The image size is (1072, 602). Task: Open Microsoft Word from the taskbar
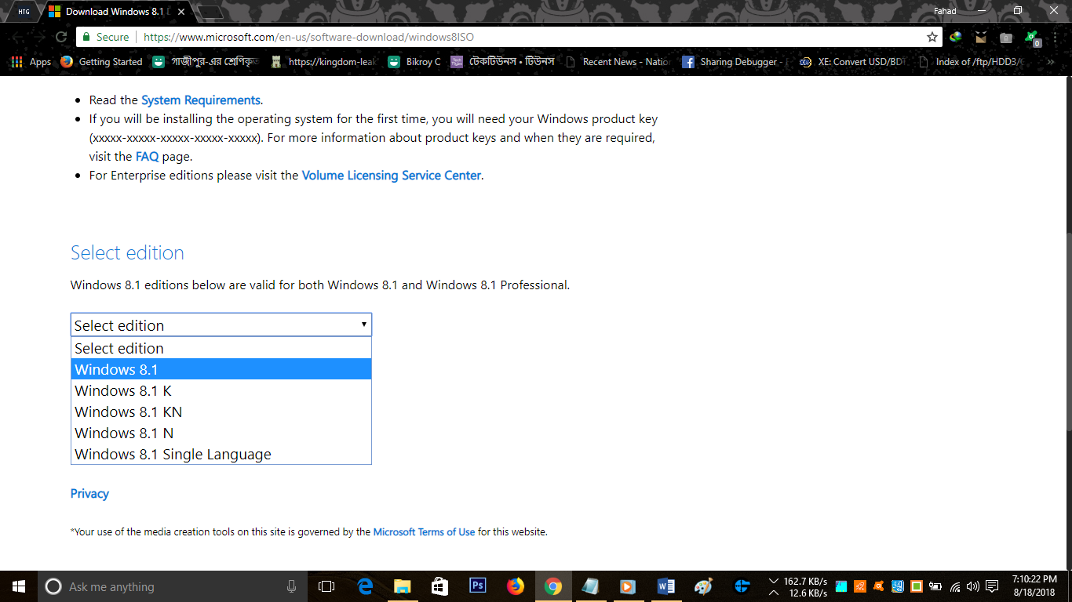665,586
